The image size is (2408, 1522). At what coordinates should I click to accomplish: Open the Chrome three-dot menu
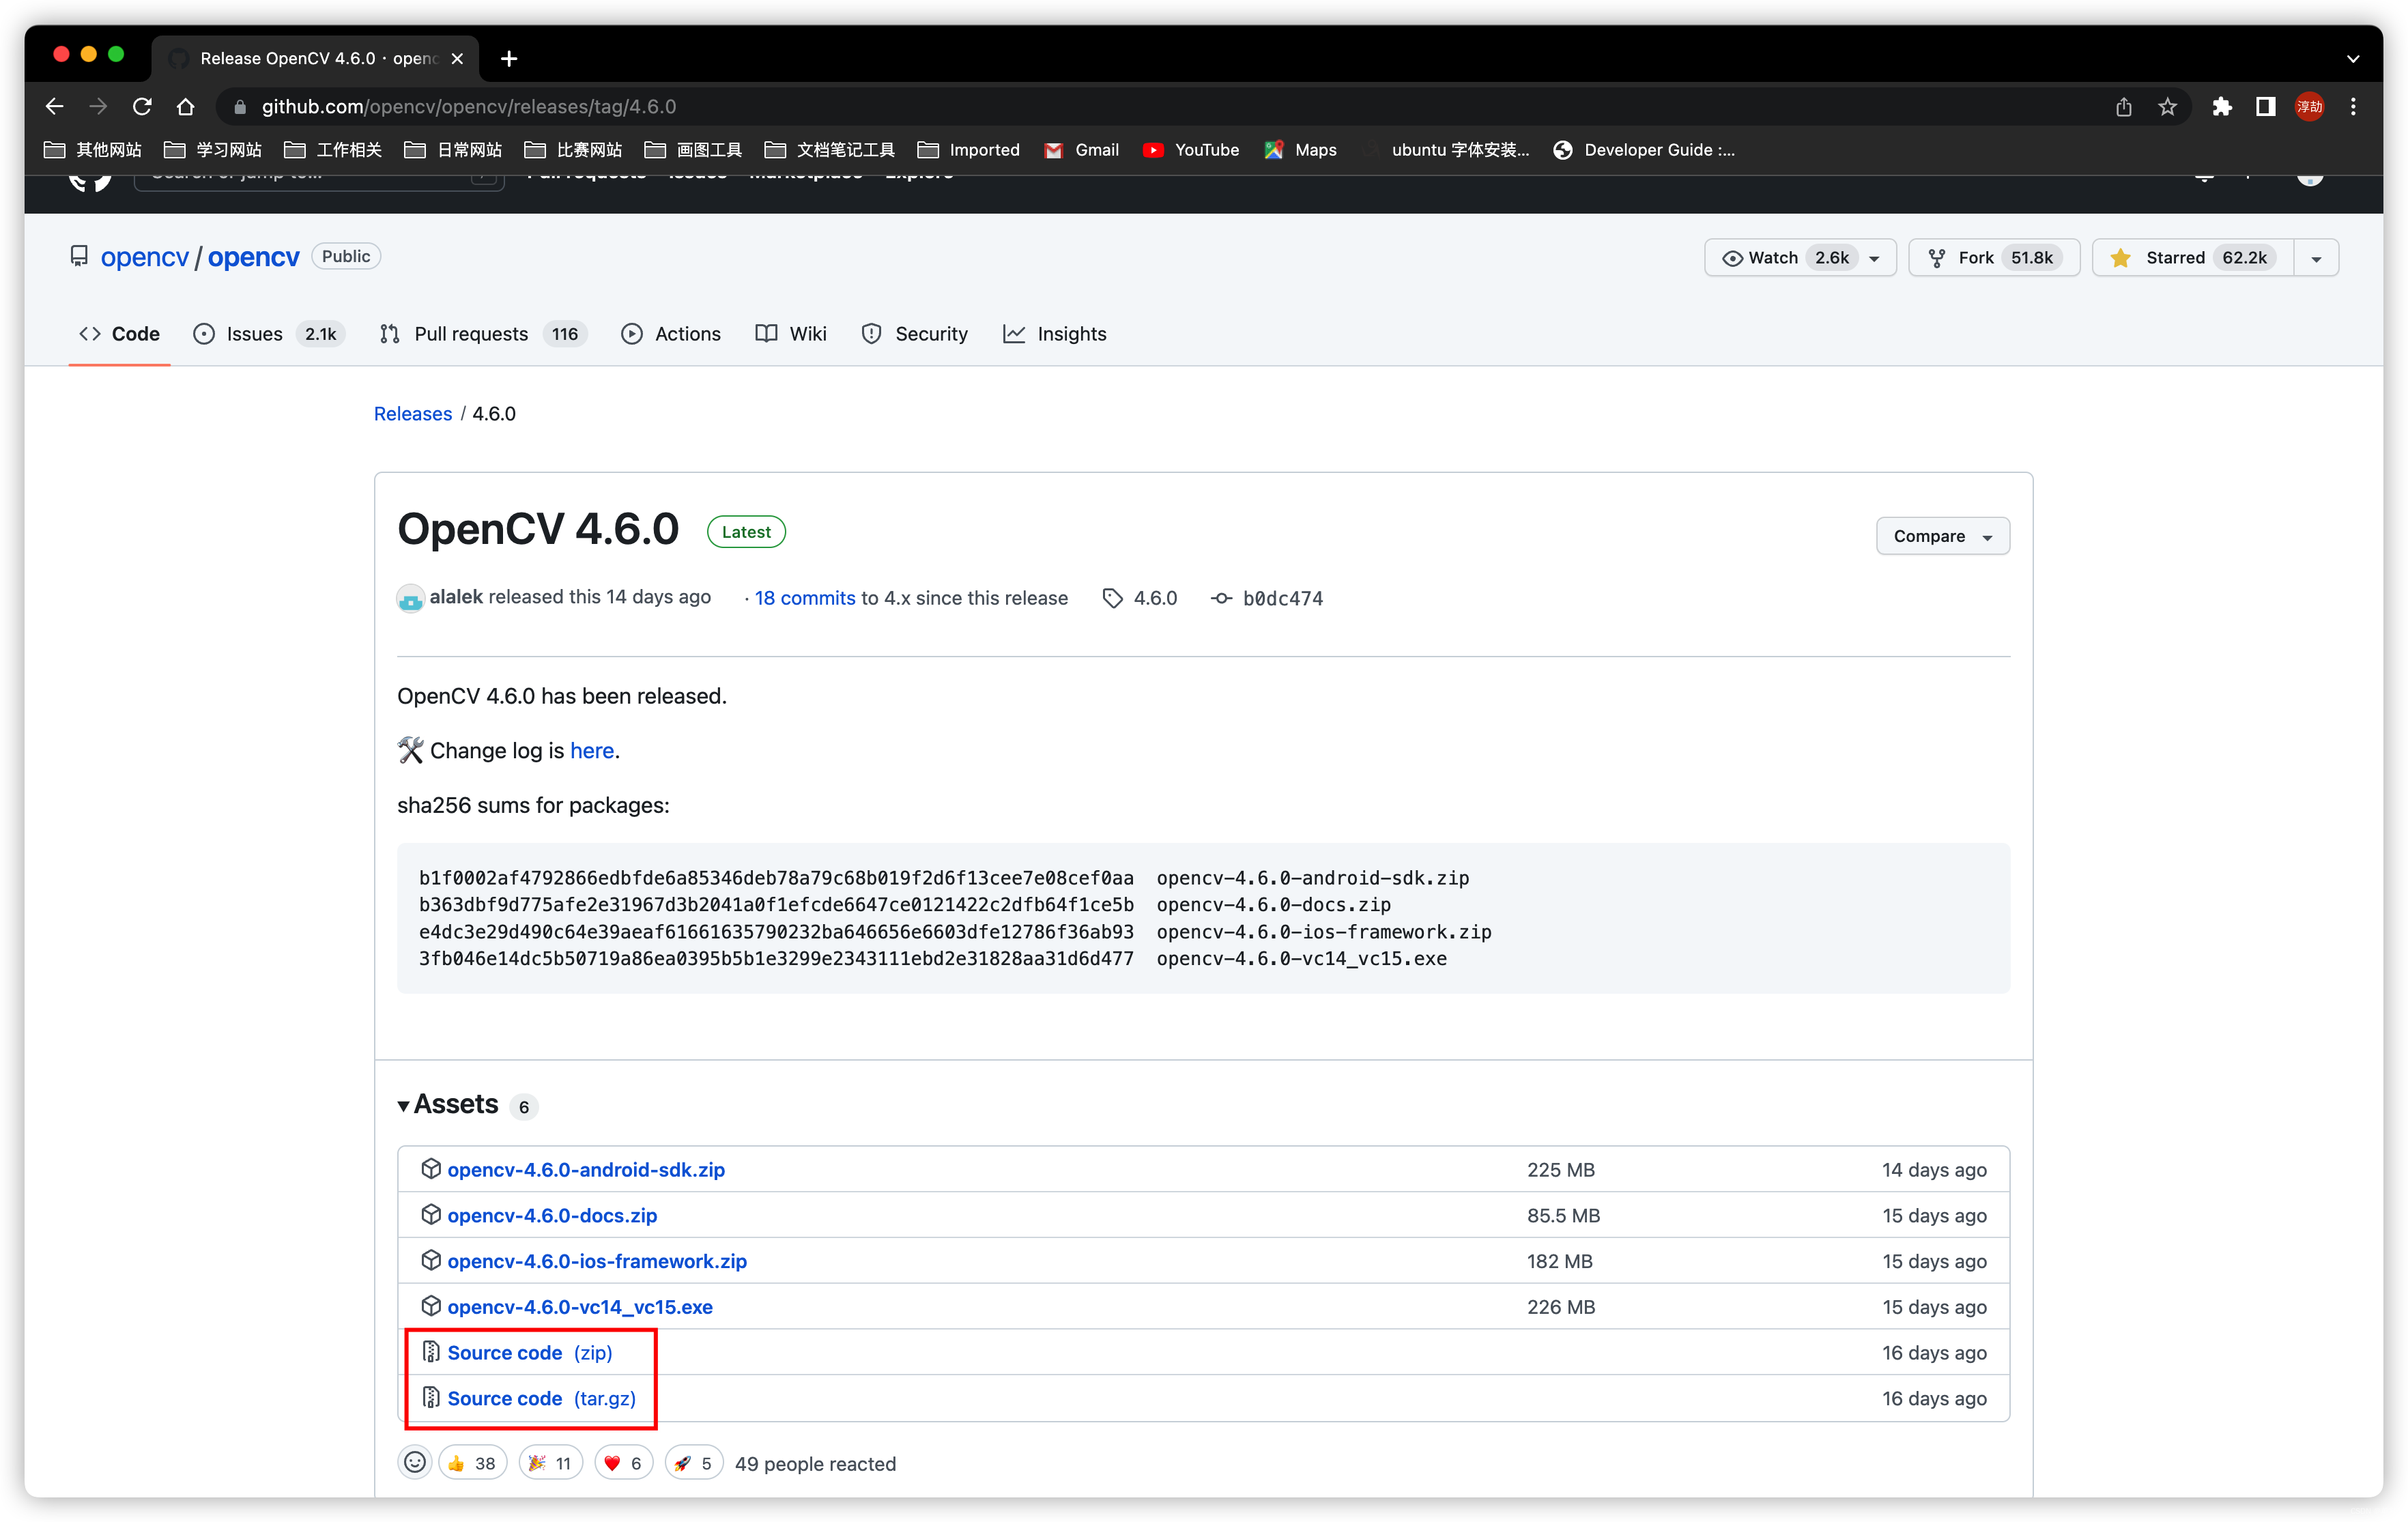(2353, 107)
